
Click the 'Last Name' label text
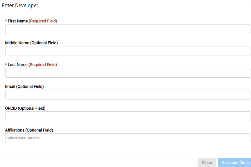coord(18,65)
